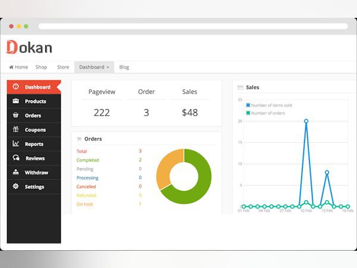
Task: Toggle the Number of orders legend swatch
Action: pos(248,113)
